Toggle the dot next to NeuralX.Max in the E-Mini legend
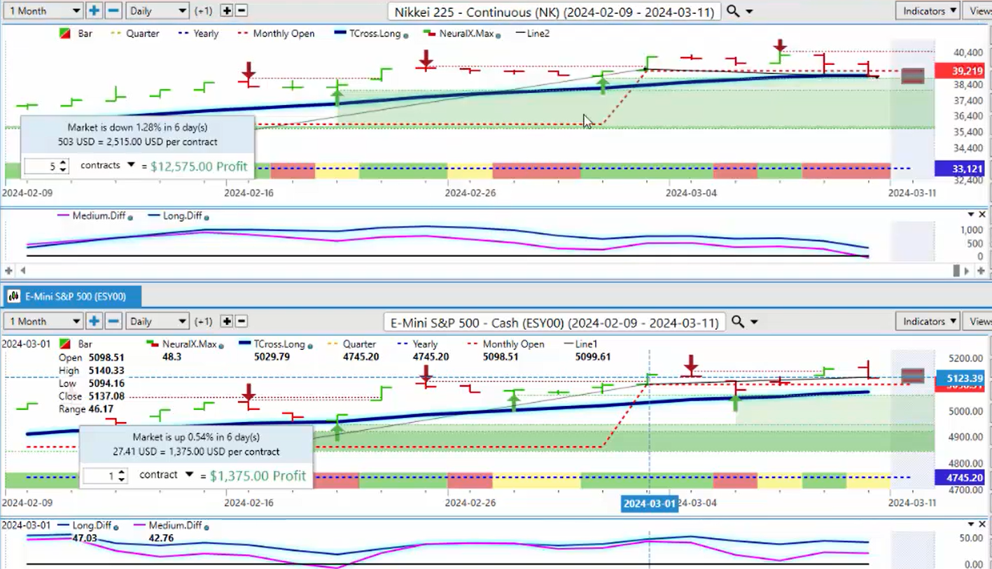992x569 pixels. pyautogui.click(x=221, y=346)
